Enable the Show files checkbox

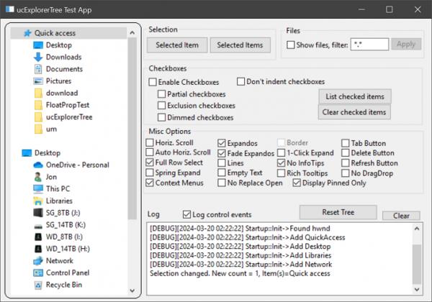(290, 45)
